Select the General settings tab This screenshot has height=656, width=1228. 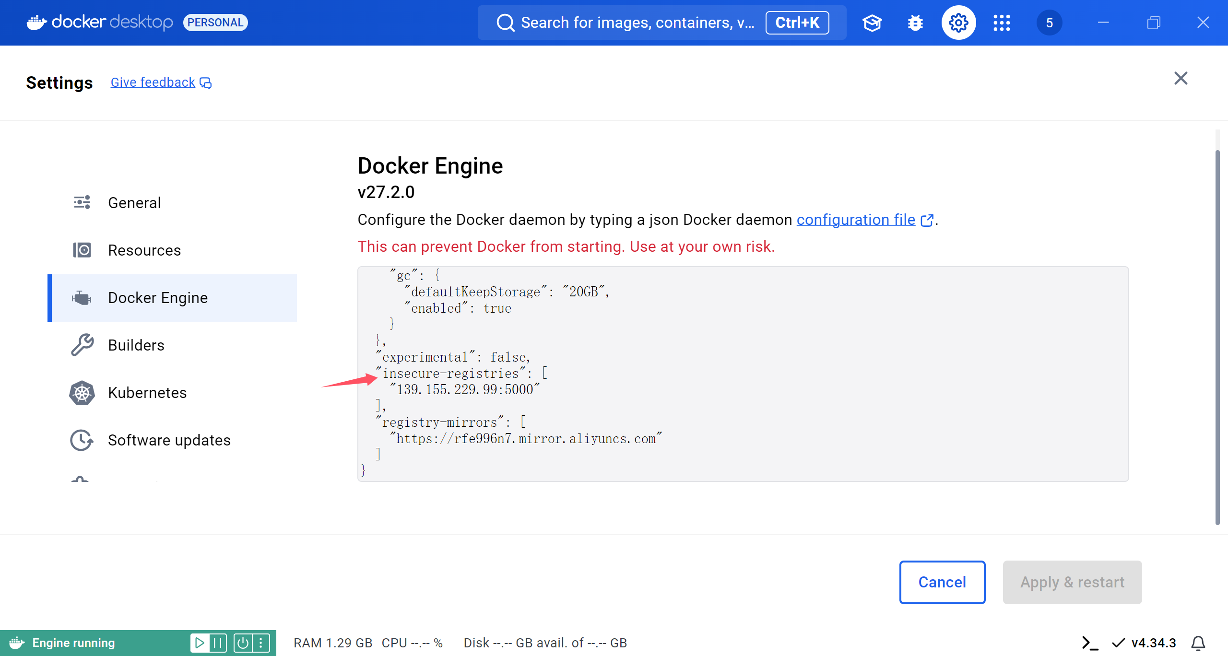134,203
